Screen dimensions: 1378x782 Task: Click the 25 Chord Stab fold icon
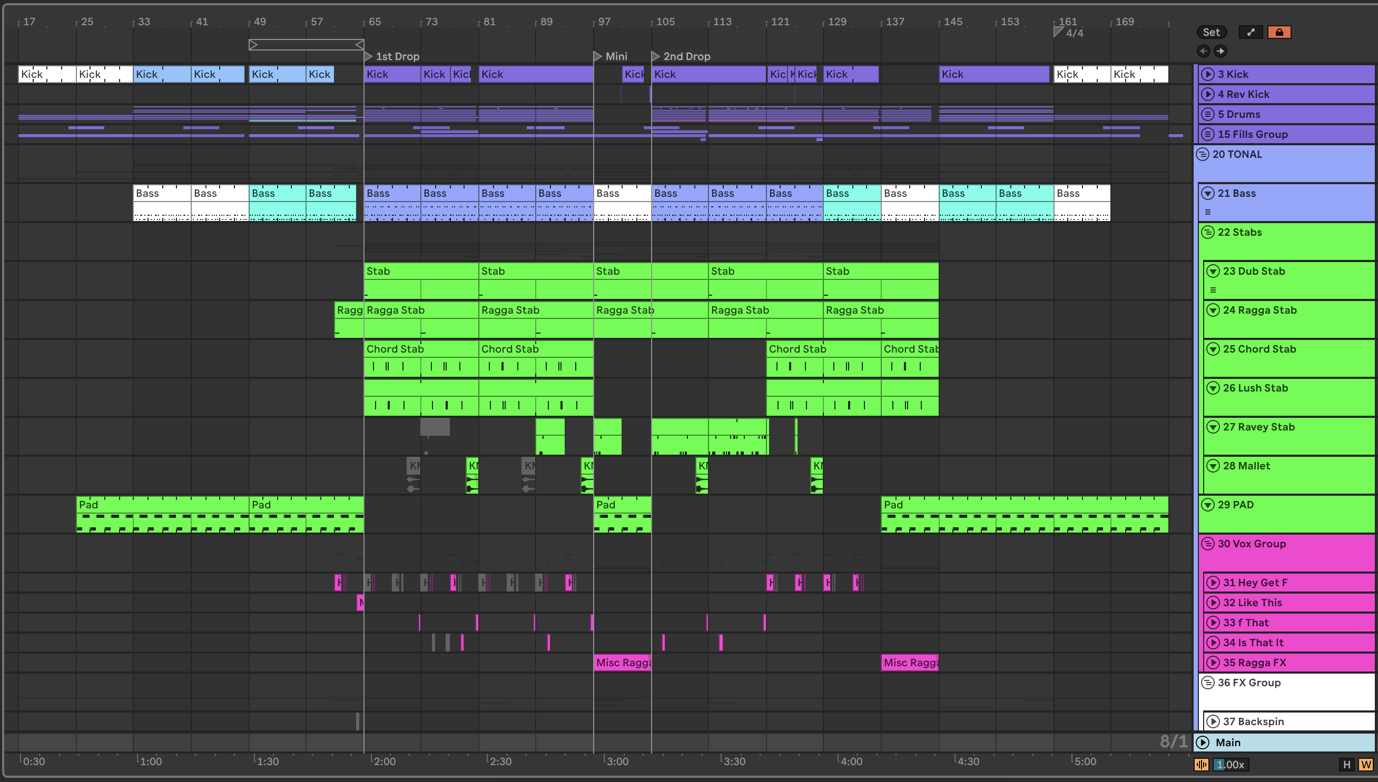(x=1213, y=349)
